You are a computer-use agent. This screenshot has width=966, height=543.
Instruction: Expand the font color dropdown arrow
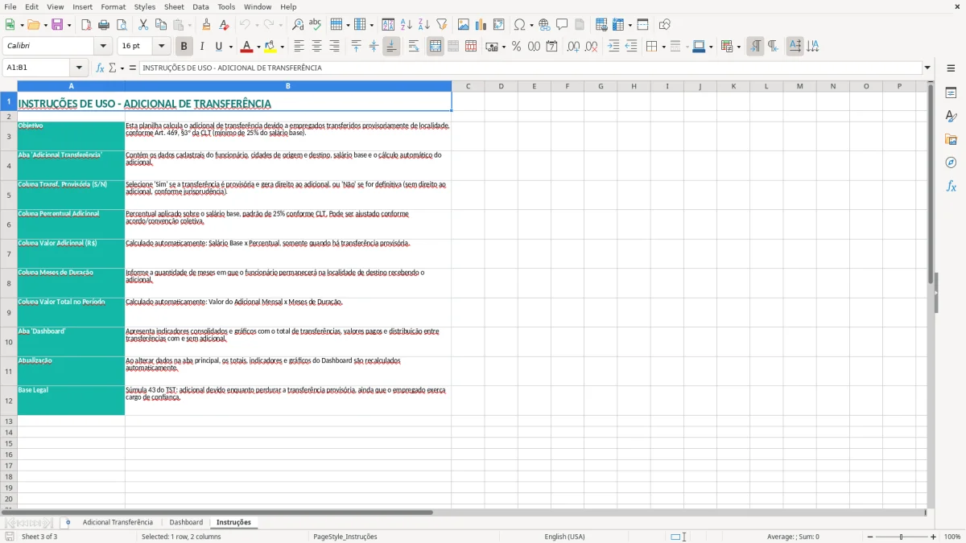(258, 47)
